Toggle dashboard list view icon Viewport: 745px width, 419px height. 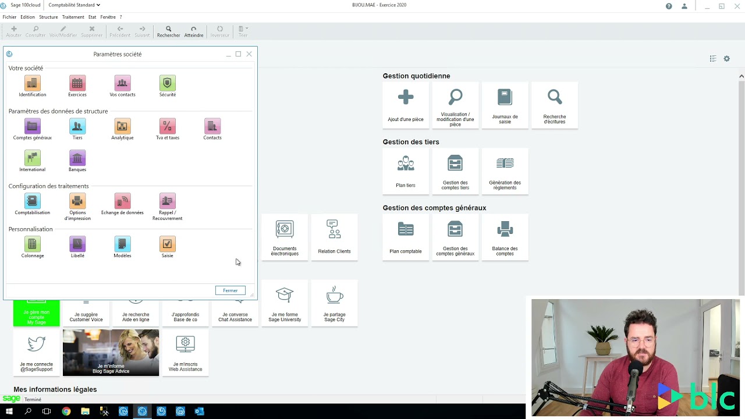point(713,59)
